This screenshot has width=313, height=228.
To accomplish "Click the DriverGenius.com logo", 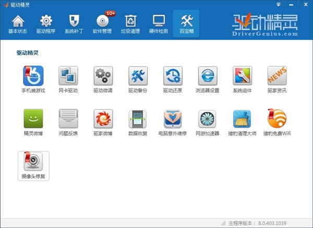I will pyautogui.click(x=265, y=24).
